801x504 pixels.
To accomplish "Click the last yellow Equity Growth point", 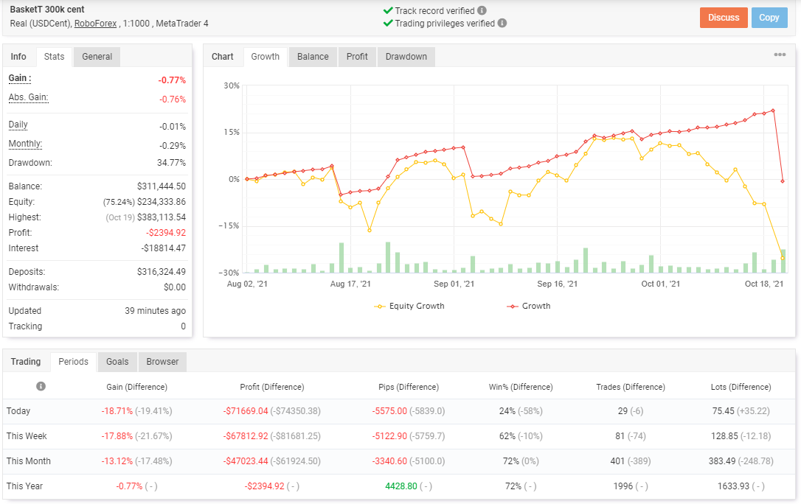I will pos(783,258).
